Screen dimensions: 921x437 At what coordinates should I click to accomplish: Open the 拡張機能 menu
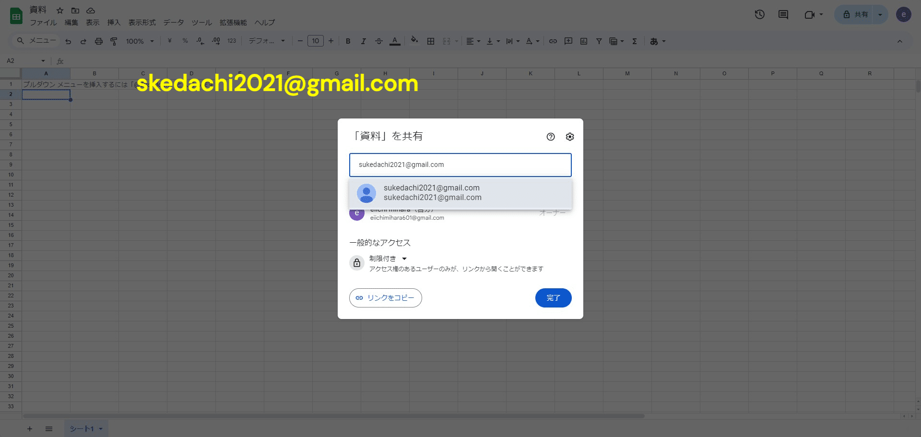point(233,23)
